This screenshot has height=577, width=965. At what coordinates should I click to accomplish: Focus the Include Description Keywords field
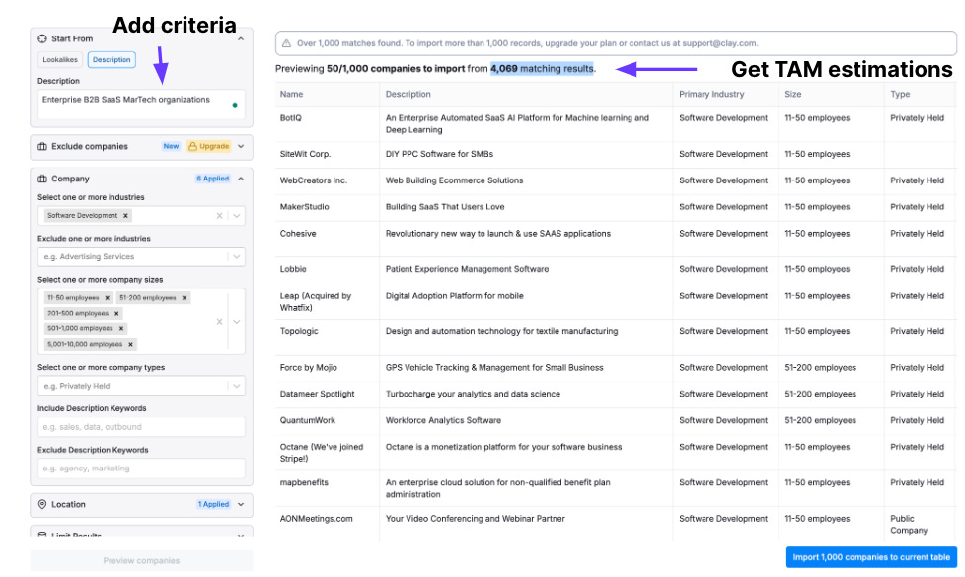[141, 427]
